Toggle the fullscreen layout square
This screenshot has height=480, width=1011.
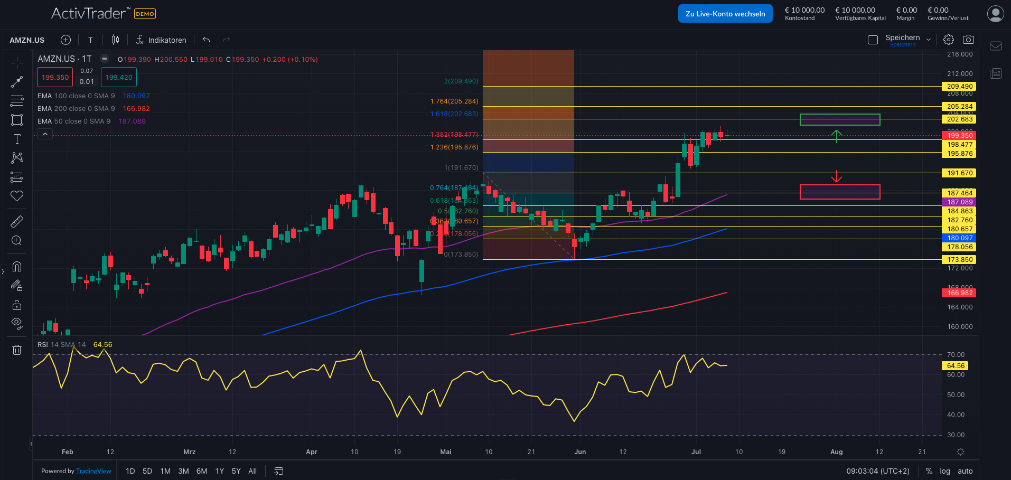pos(873,40)
